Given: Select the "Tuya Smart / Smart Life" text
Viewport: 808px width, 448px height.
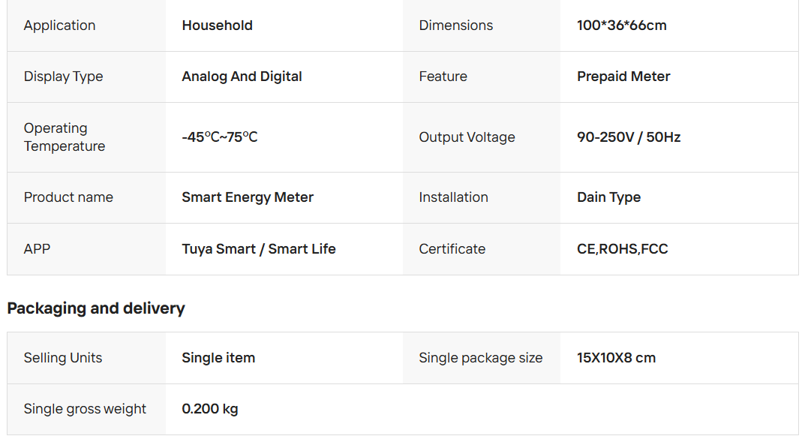Looking at the screenshot, I should pyautogui.click(x=259, y=249).
